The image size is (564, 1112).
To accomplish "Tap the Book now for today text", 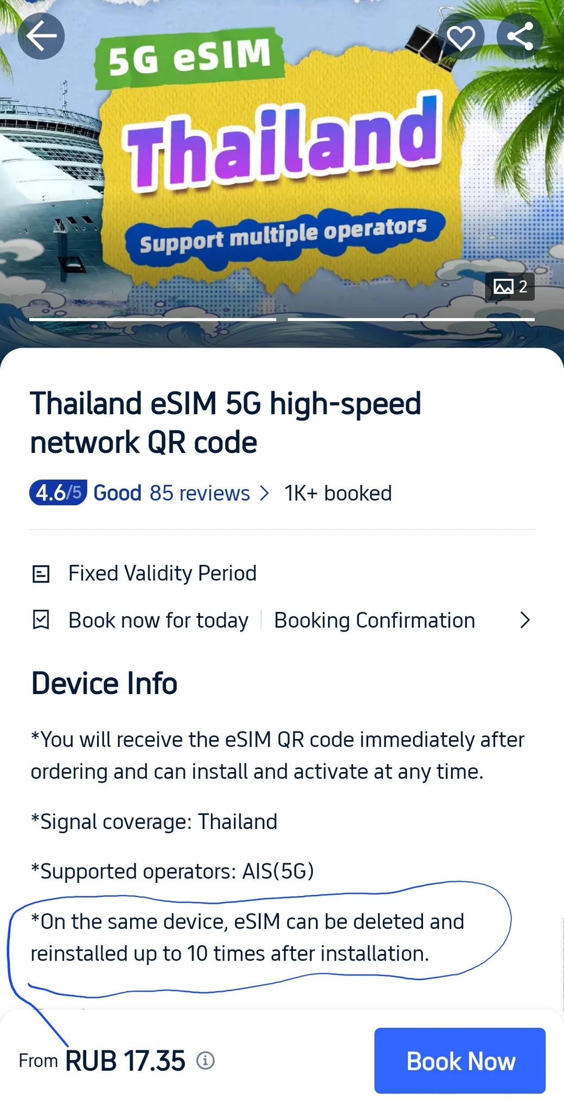I will 158,620.
